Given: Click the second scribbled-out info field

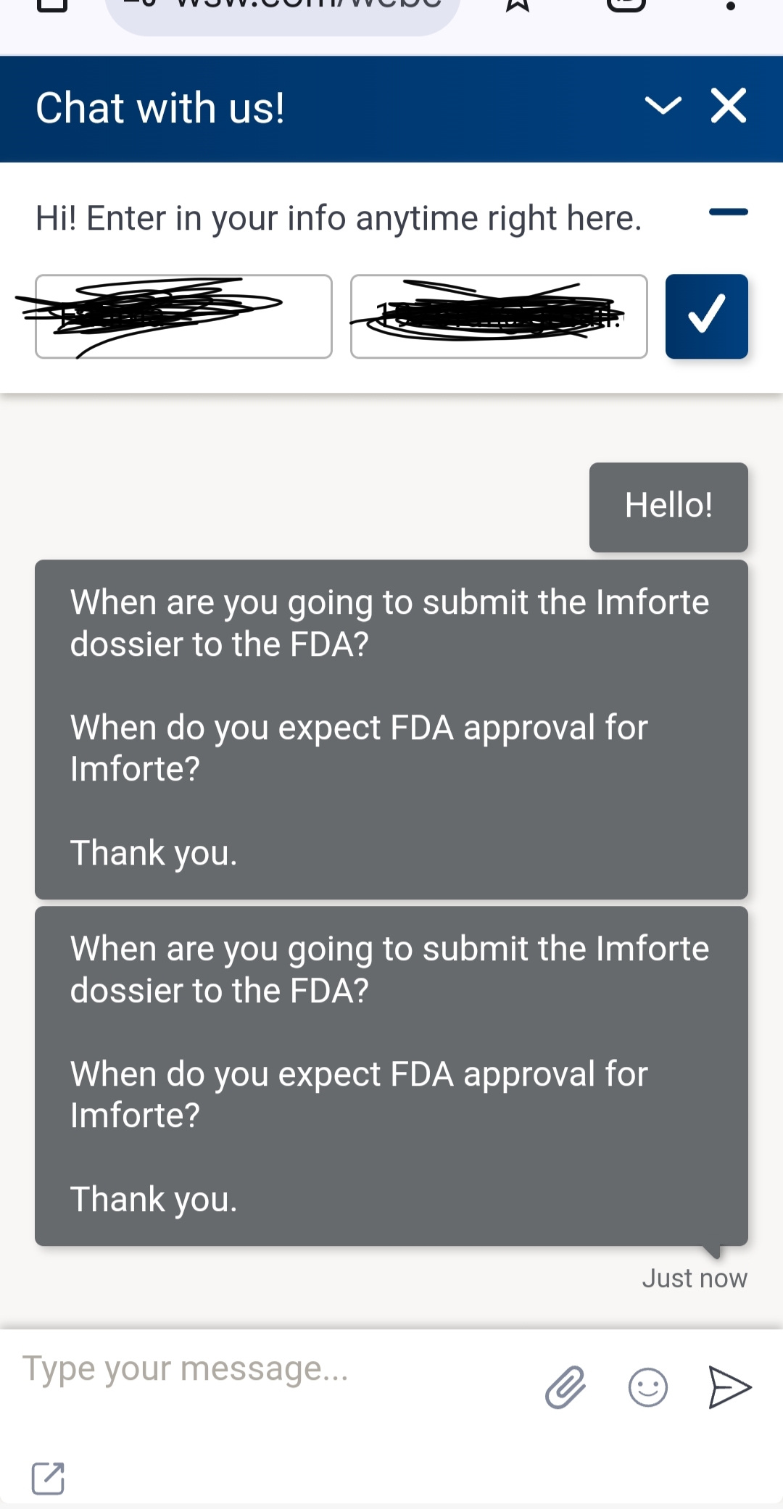Looking at the screenshot, I should point(499,316).
